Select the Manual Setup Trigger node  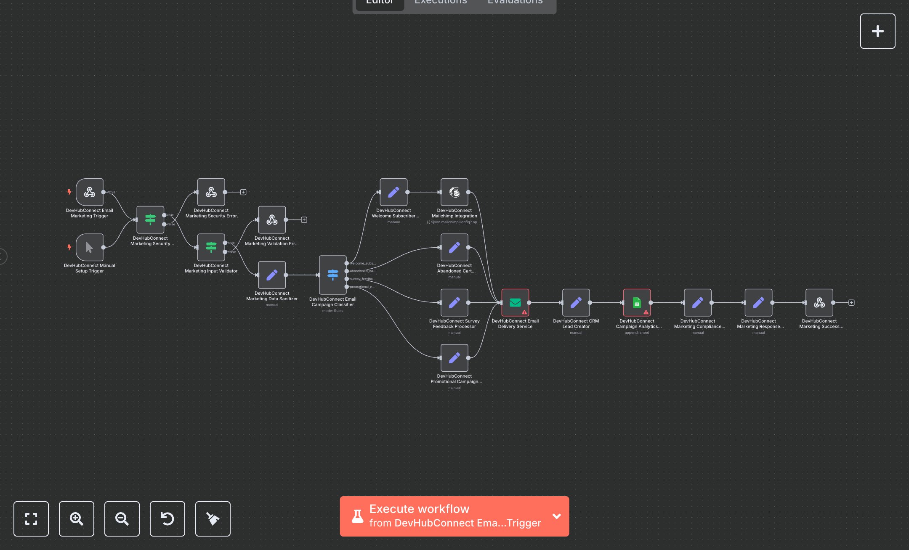pos(89,247)
